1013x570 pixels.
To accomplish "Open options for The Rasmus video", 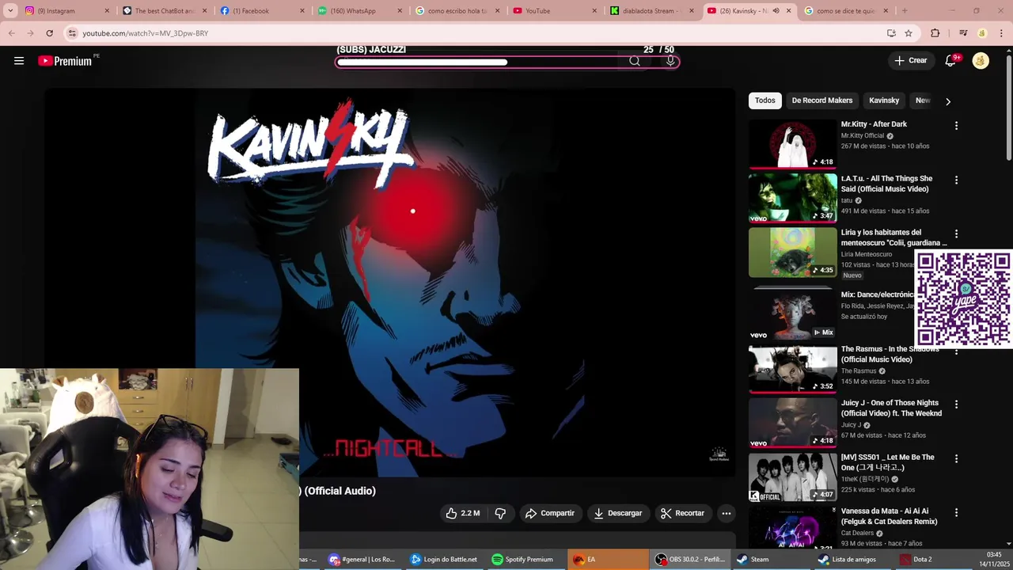I will coord(956,350).
